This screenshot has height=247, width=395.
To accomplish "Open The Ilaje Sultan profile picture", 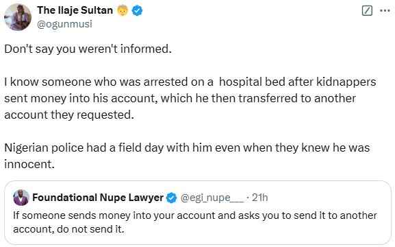I will [18, 17].
